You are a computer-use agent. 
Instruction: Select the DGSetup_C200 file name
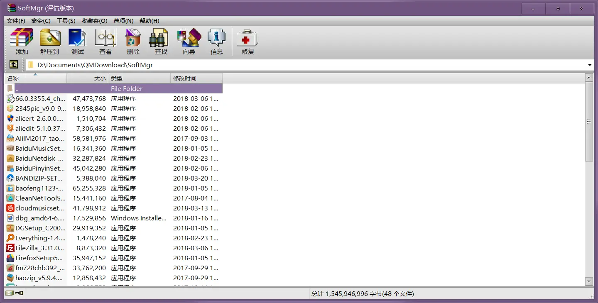40,228
